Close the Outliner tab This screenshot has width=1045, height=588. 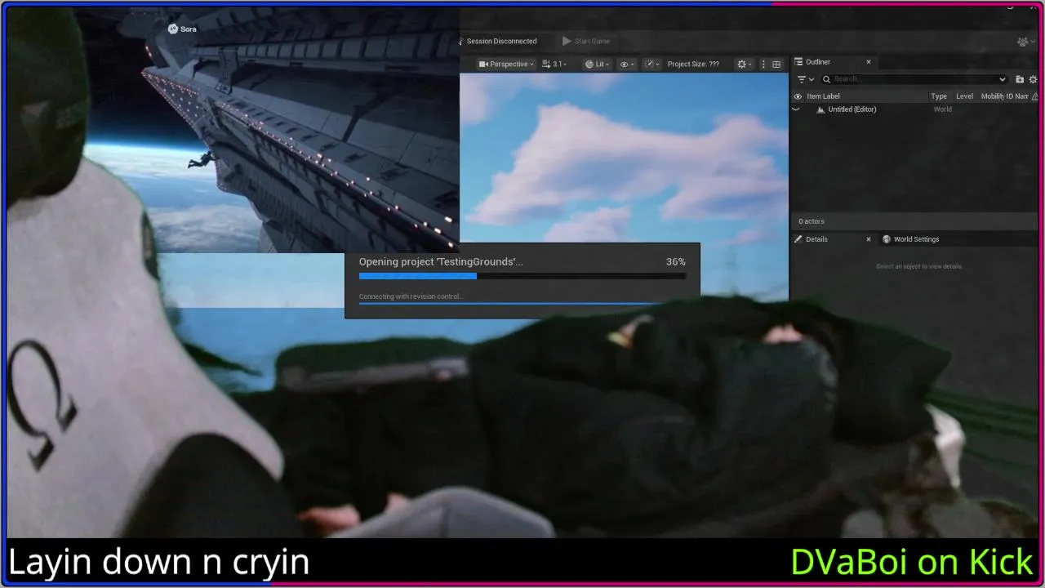click(869, 62)
